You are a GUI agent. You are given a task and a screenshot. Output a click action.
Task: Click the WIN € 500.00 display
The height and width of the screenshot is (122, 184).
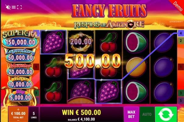[x=81, y=113]
